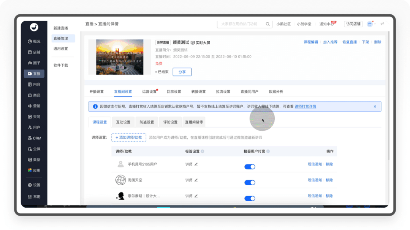This screenshot has height=230, width=410.
Task: Edit the label for 海阔天空 with pencil icon
Action: tap(196, 180)
